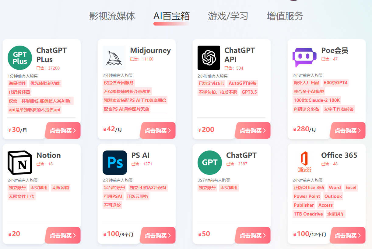372x249 pixels.
Task: Click the Excel tag
Action: (x=351, y=188)
